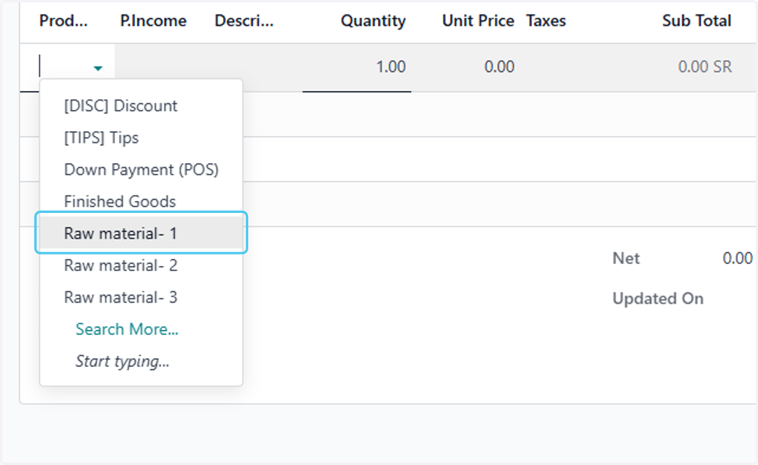Pick Raw material- 3 product
Image resolution: width=758 pixels, height=465 pixels.
pyautogui.click(x=141, y=297)
